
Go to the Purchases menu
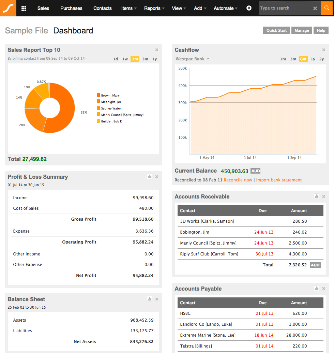click(71, 8)
